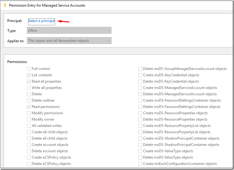
Task: Check Delete msDS-KeyCredential objects
Action: (x=140, y=81)
